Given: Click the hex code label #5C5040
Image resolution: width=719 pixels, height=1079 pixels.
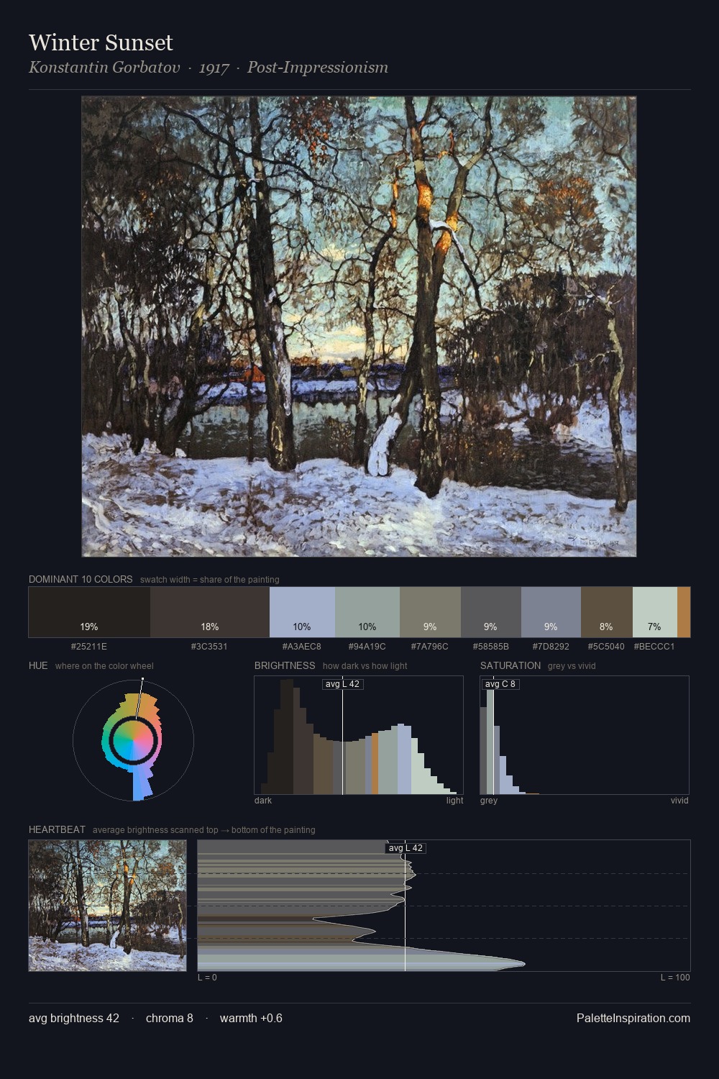Looking at the screenshot, I should pos(606,647).
